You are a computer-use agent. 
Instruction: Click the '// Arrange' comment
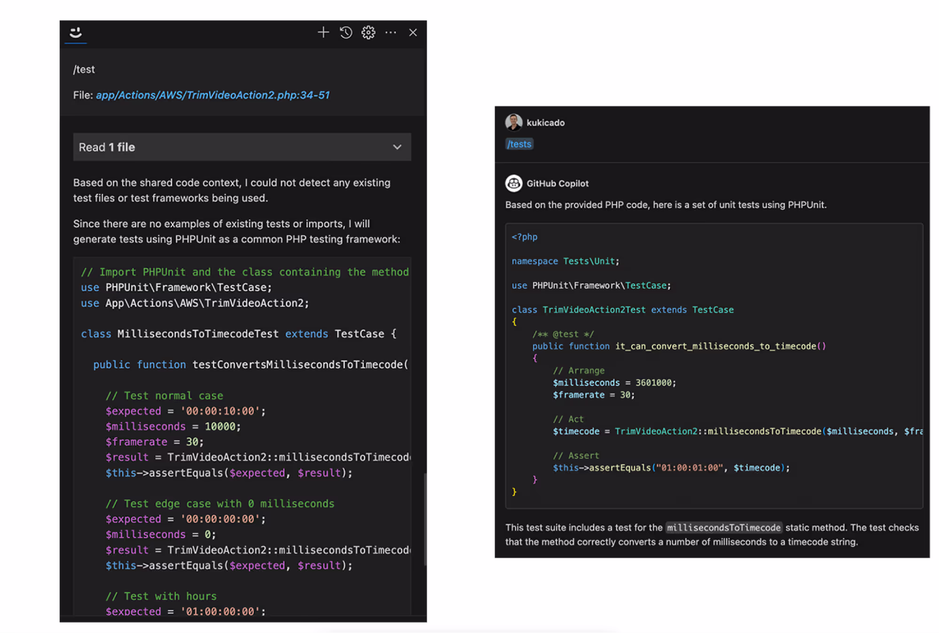point(579,371)
